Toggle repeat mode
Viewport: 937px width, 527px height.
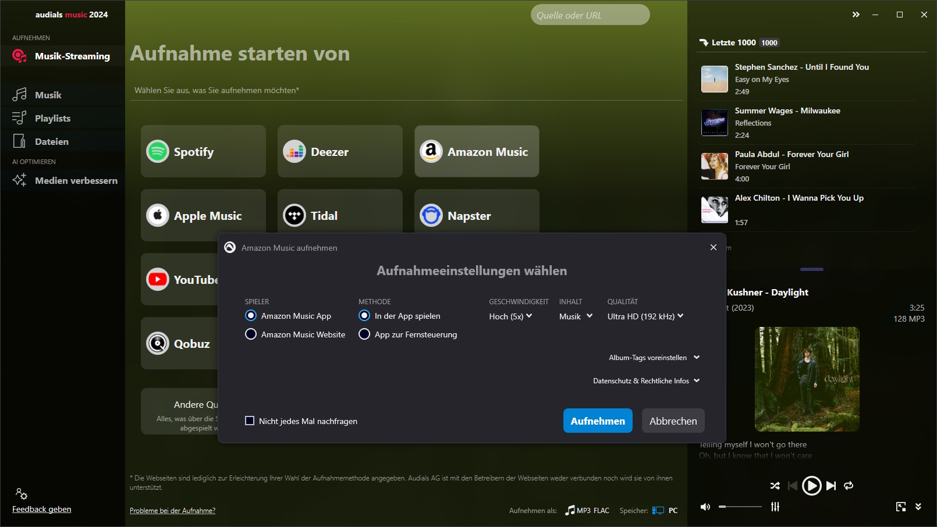849,485
